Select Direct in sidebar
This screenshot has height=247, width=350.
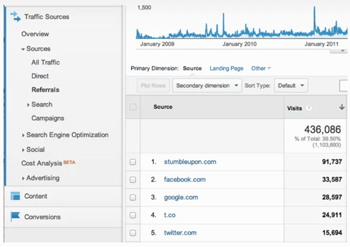tap(40, 76)
